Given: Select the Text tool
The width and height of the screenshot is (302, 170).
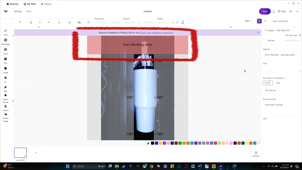Looking at the screenshot, I should (x=5, y=61).
